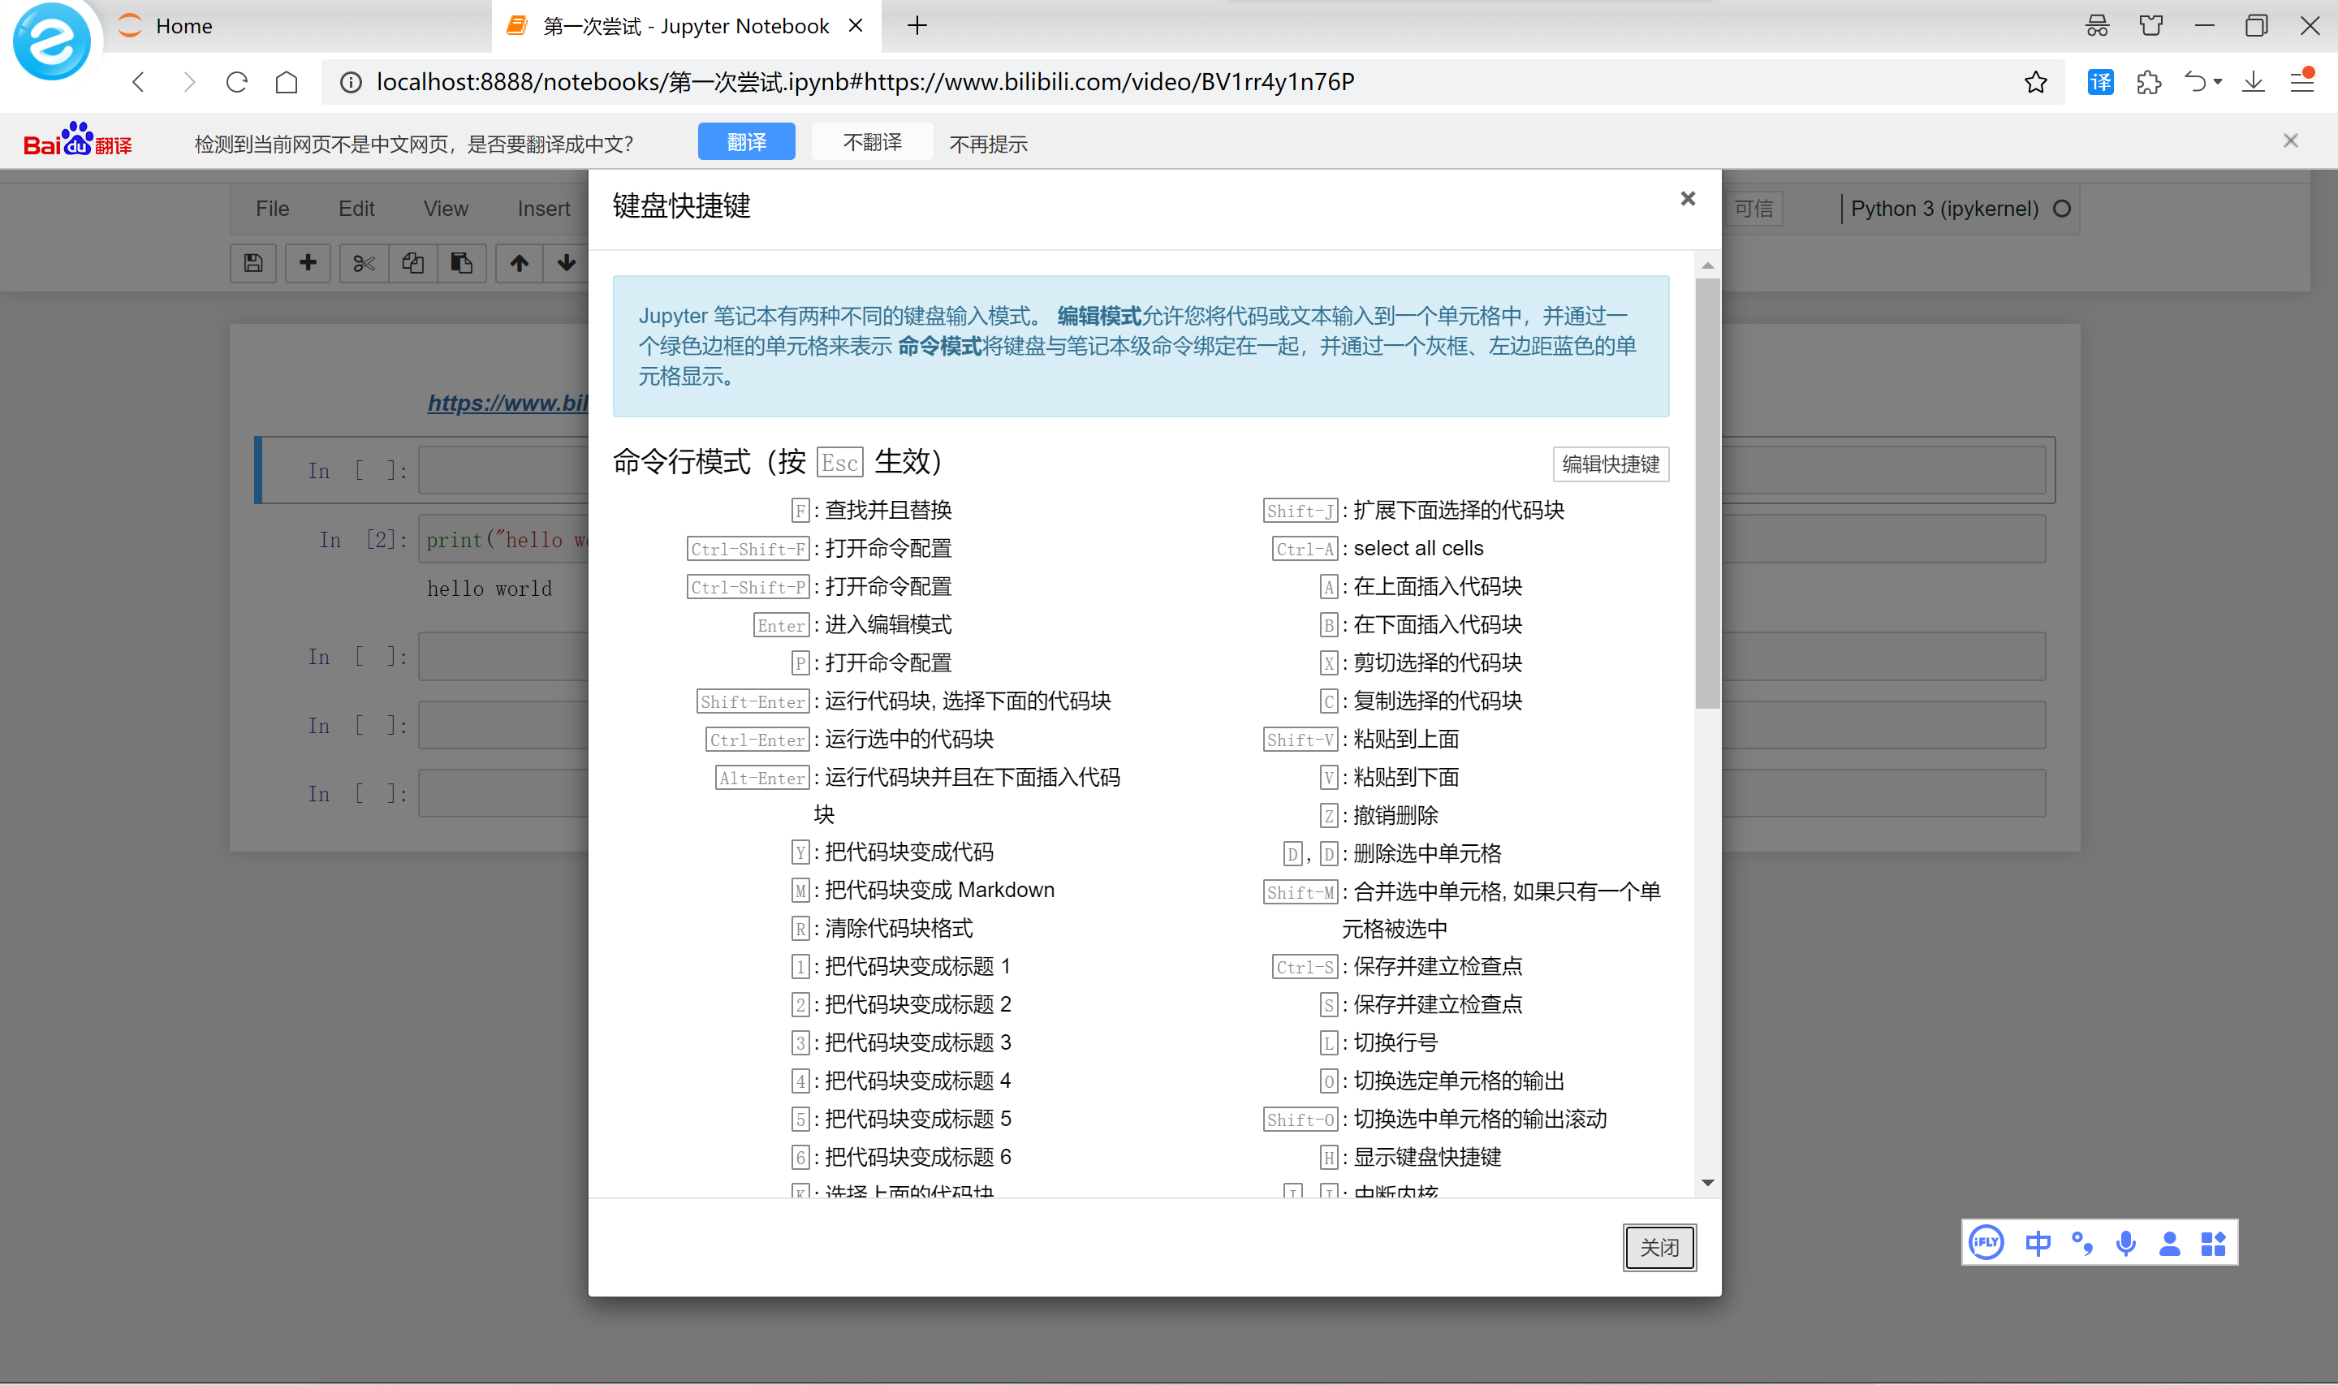2338x1385 pixels.
Task: Click the Python 3 (ipykernel) kernel name
Action: coord(1944,209)
